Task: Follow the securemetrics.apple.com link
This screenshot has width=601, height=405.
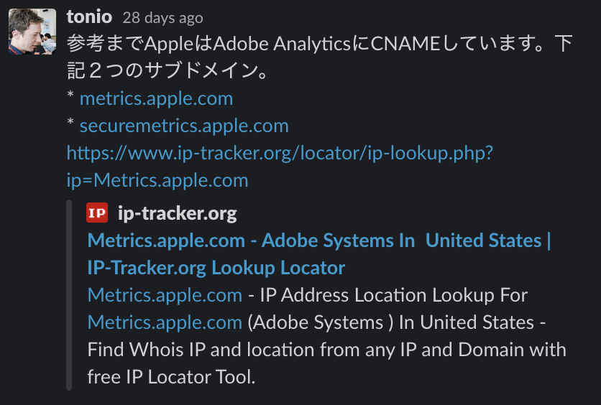Action: [x=183, y=126]
